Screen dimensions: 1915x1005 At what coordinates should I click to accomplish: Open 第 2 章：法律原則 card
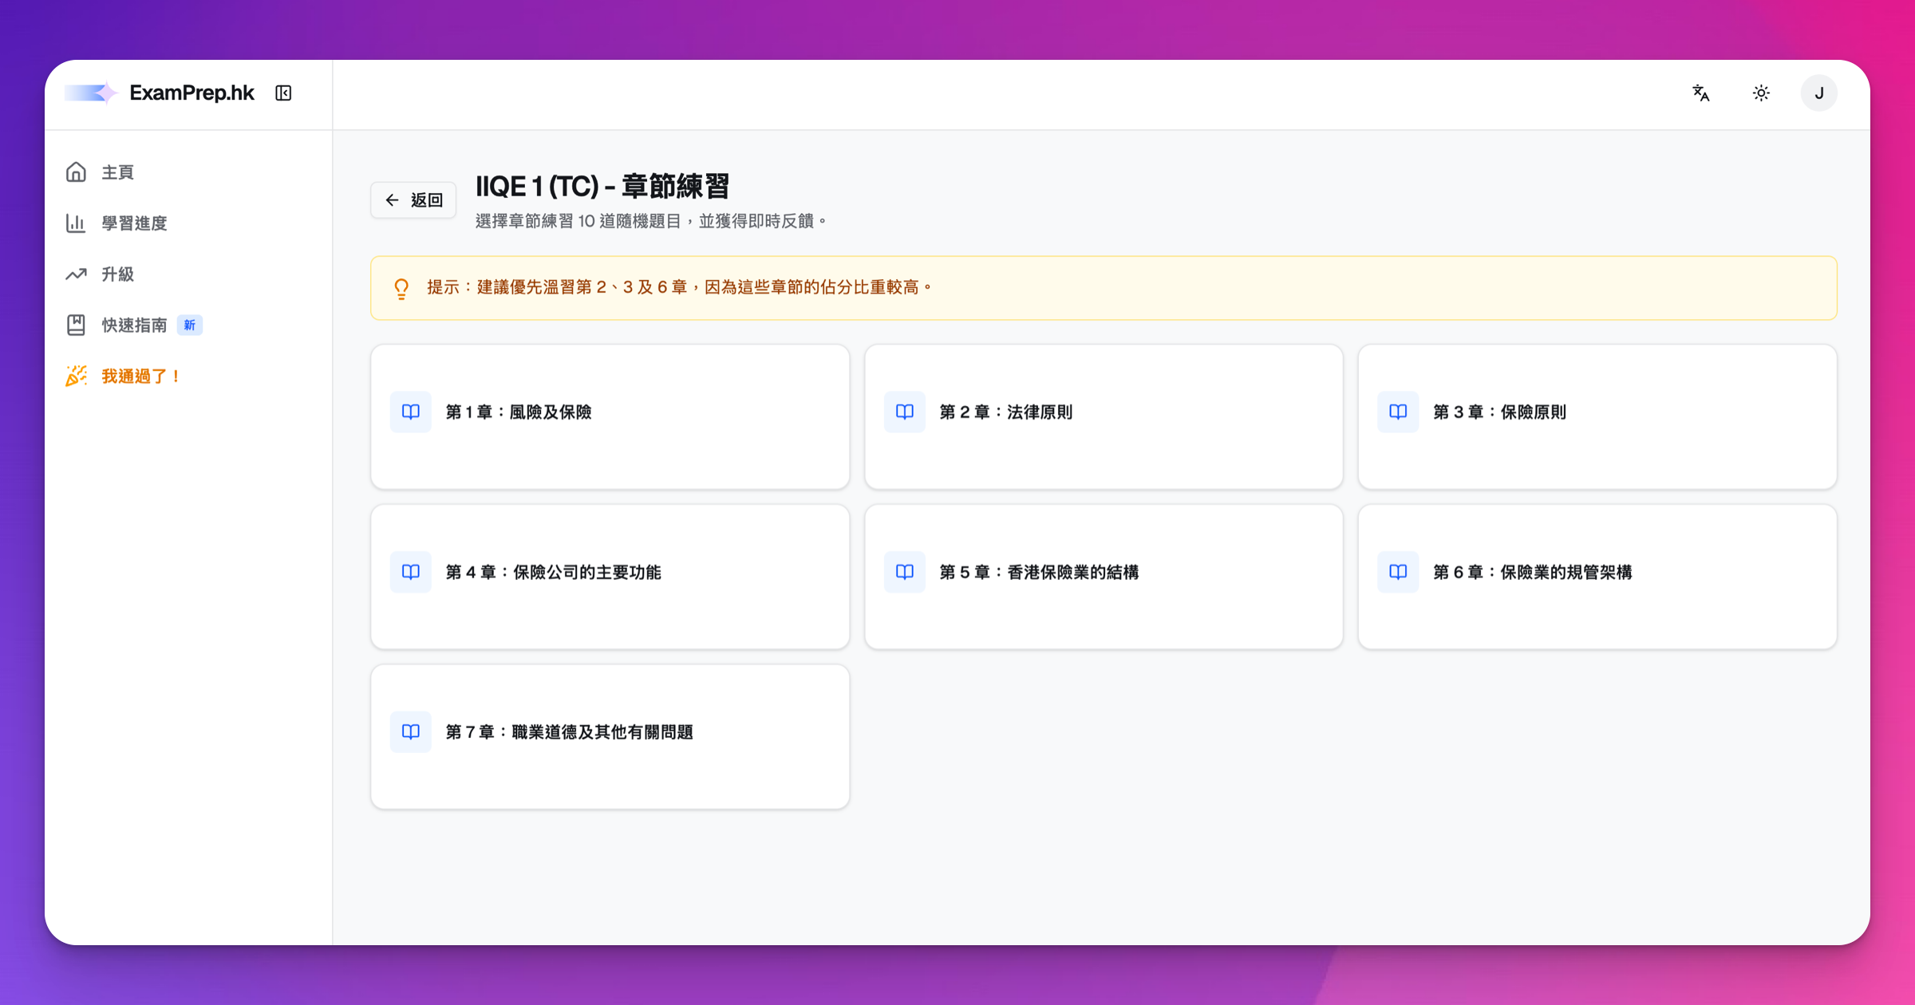(1104, 417)
